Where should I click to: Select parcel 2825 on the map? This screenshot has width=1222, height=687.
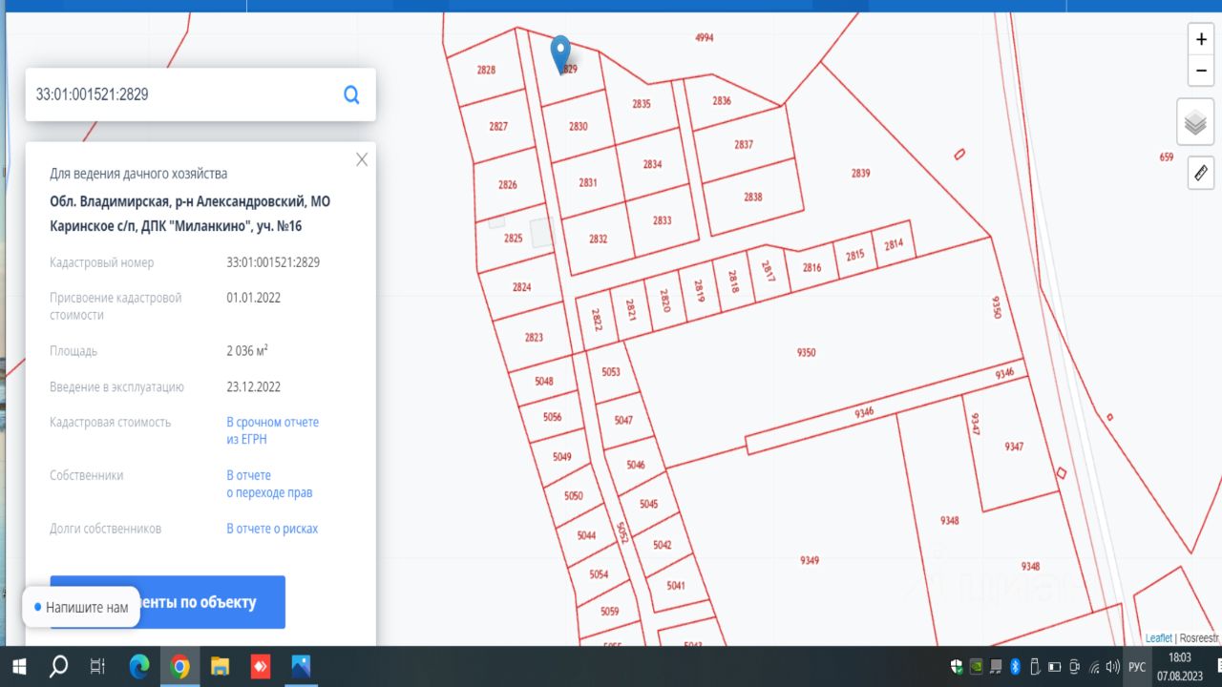coord(514,239)
